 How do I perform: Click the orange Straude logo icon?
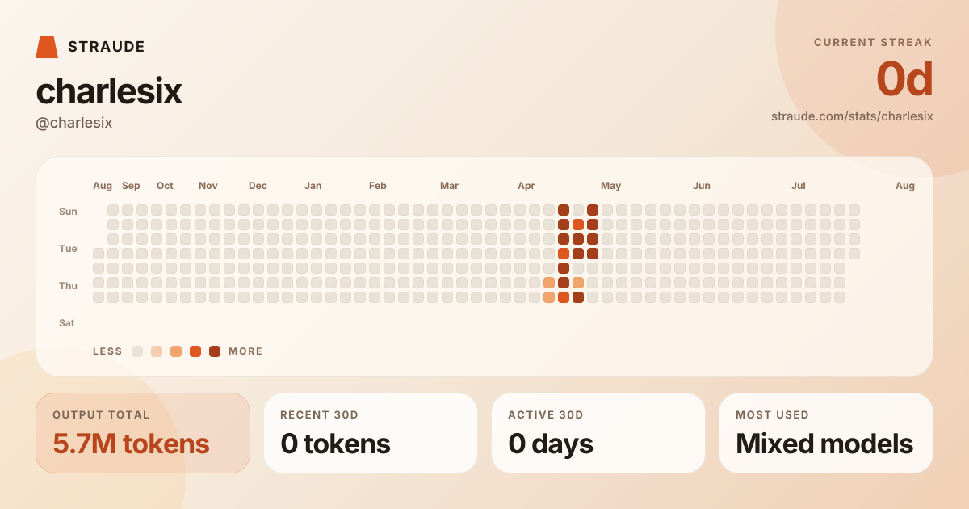click(x=47, y=47)
